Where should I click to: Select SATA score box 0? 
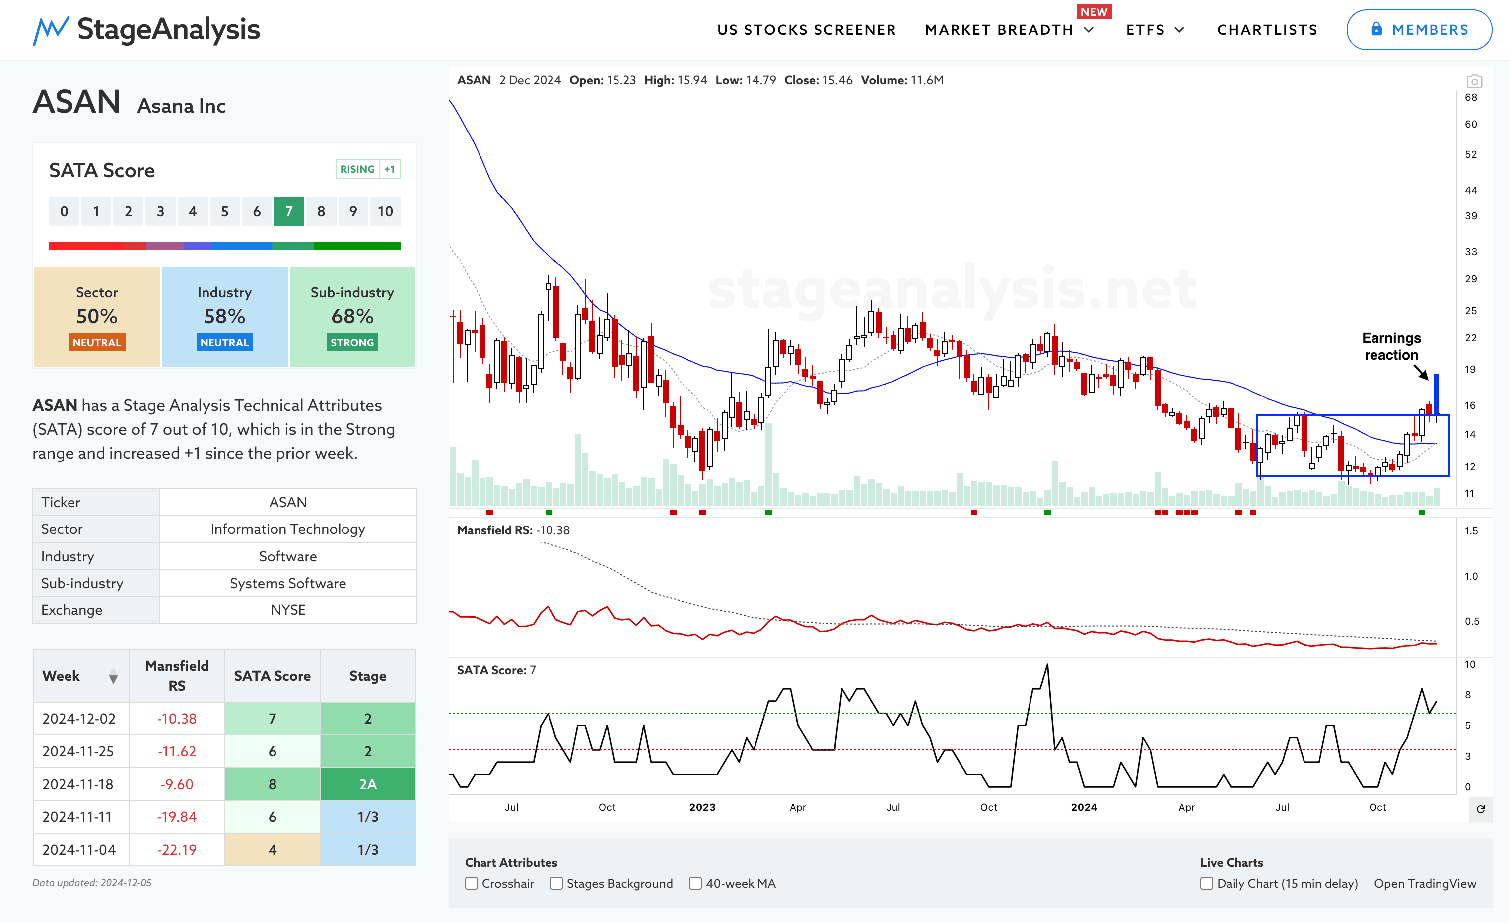click(x=64, y=211)
